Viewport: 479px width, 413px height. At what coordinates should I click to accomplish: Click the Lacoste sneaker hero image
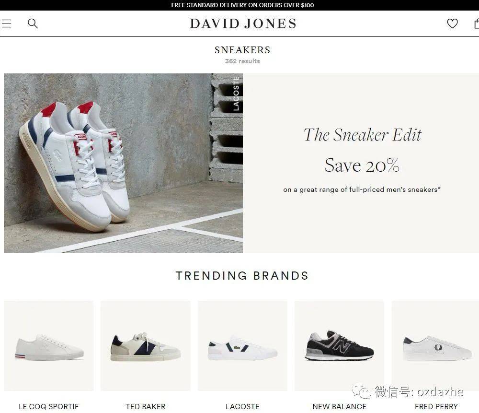click(123, 163)
